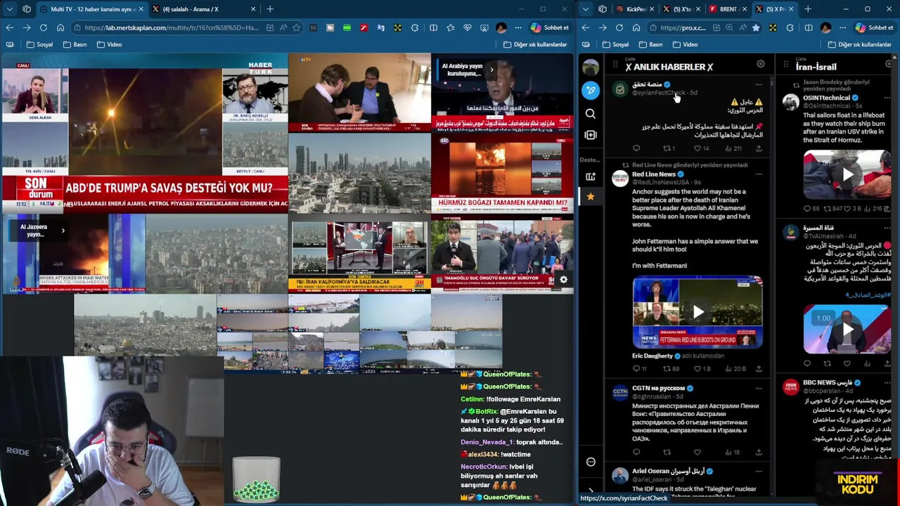The width and height of the screenshot is (900, 506).
Task: Expand the Al Jazeera yayın overlay arrow
Action: tap(63, 231)
